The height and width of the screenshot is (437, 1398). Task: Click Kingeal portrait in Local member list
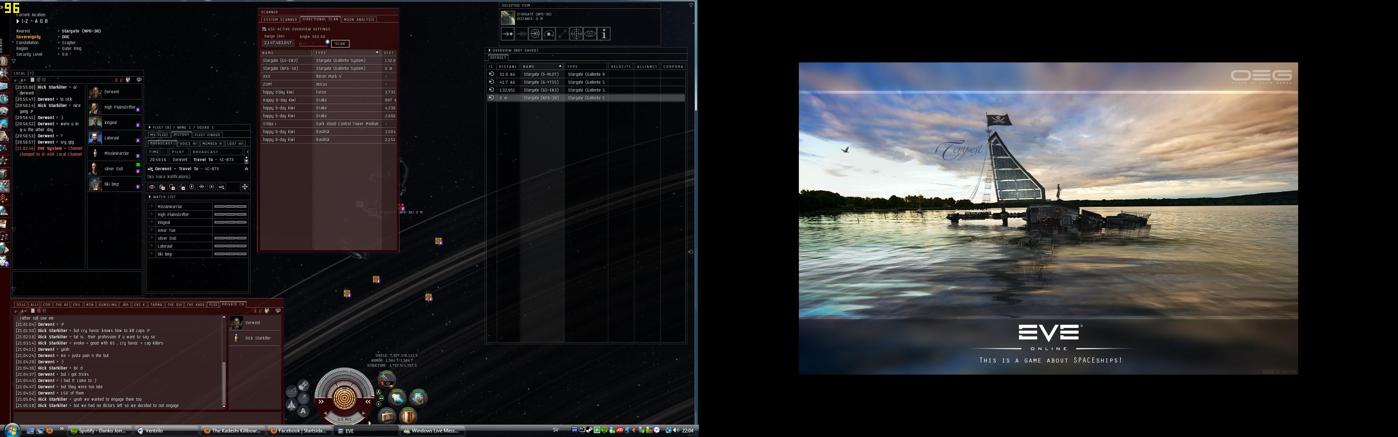[95, 123]
